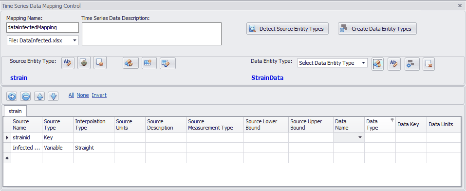
Task: Click Source Upper Bound column header
Action: tap(311, 125)
